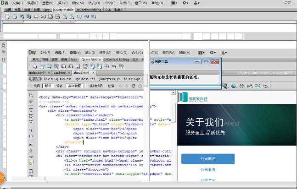Click the refresh icon in document toolbar
The height and width of the screenshot is (189, 297).
134,86
